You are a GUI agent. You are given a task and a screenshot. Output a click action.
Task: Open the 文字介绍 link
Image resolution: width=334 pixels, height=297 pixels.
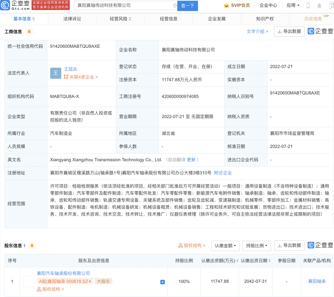(257, 32)
